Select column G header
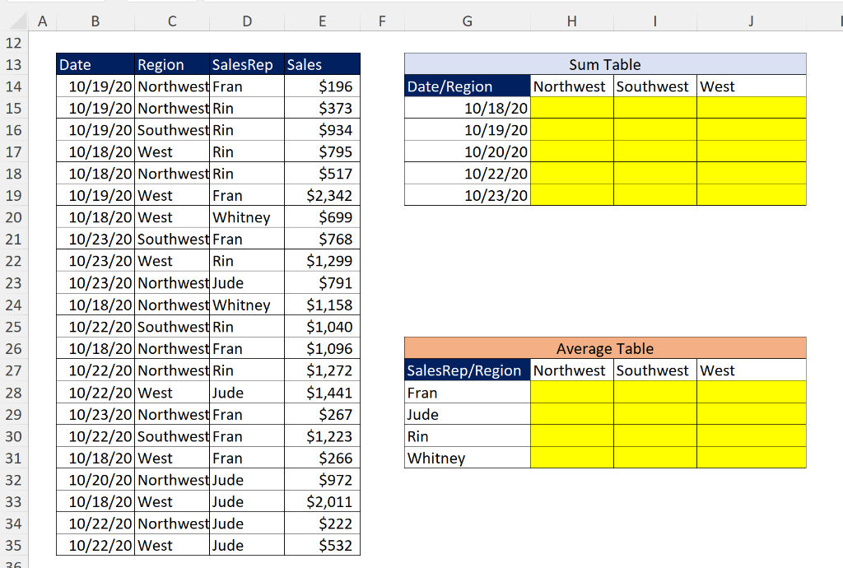This screenshot has width=843, height=568. pos(467,21)
